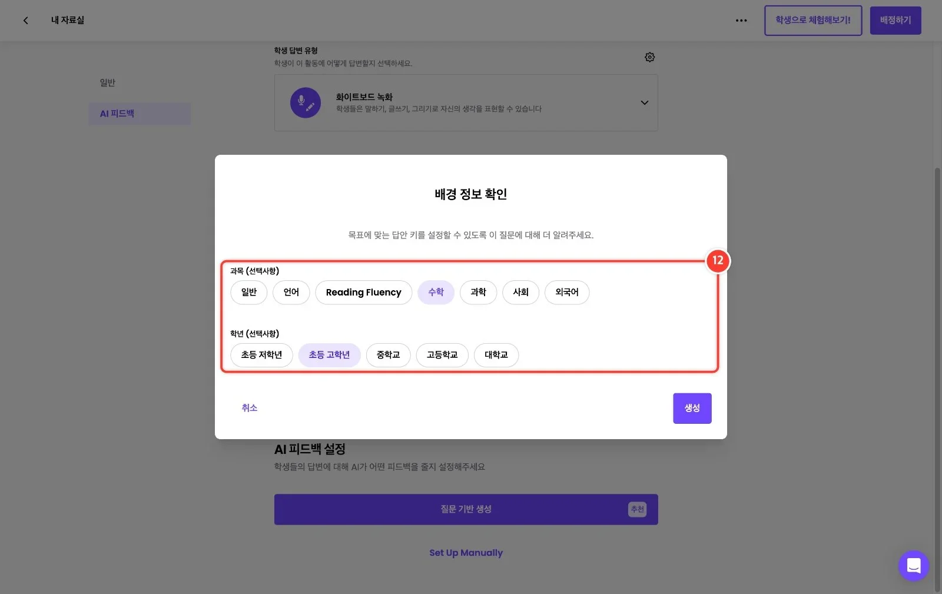Select the 외국어 subject chip
Image resolution: width=942 pixels, height=594 pixels.
pos(567,292)
